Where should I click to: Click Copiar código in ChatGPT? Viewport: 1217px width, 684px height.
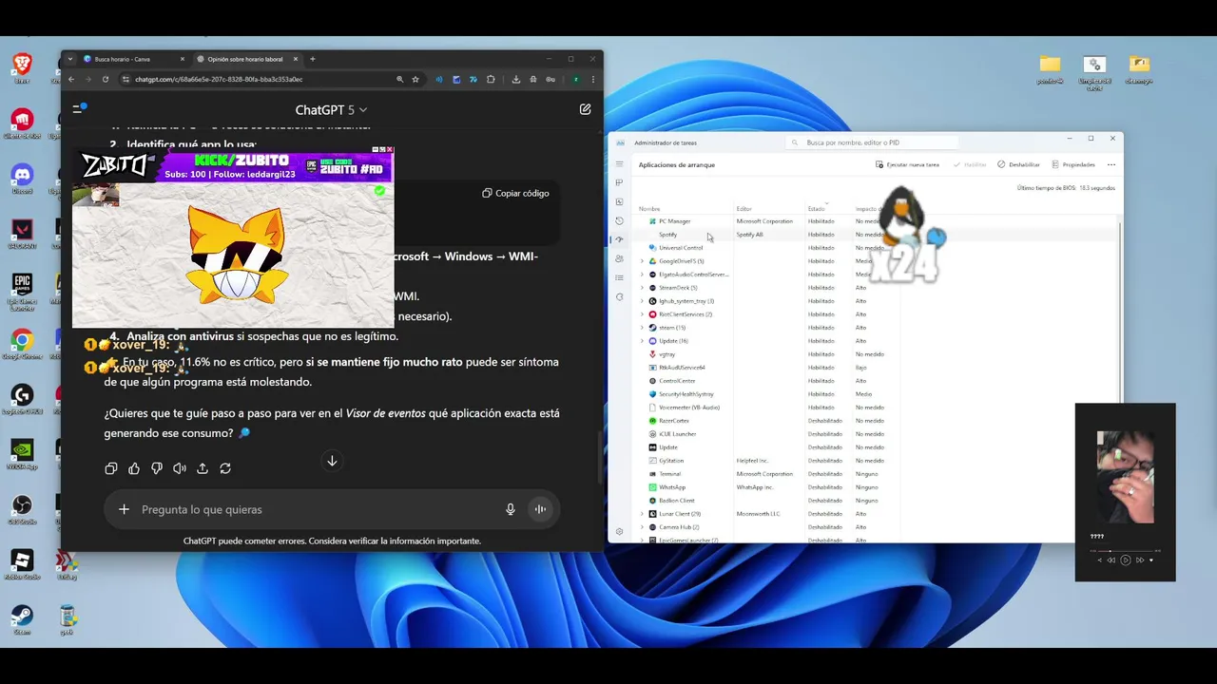click(x=515, y=193)
